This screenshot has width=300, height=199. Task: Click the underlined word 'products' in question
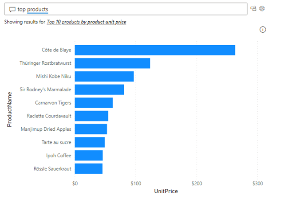[x=37, y=9]
